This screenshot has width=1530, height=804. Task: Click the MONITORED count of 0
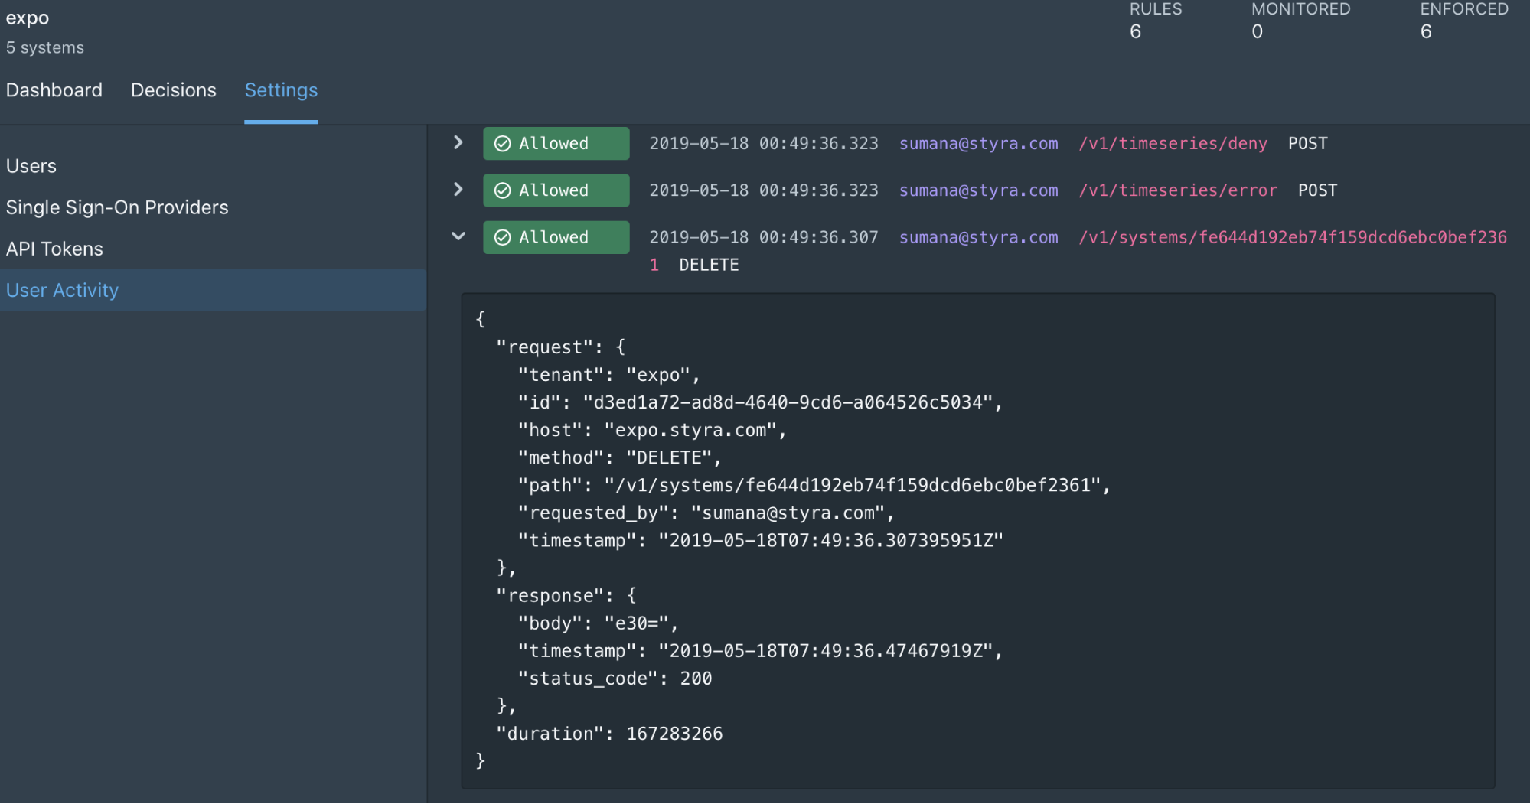point(1257,31)
